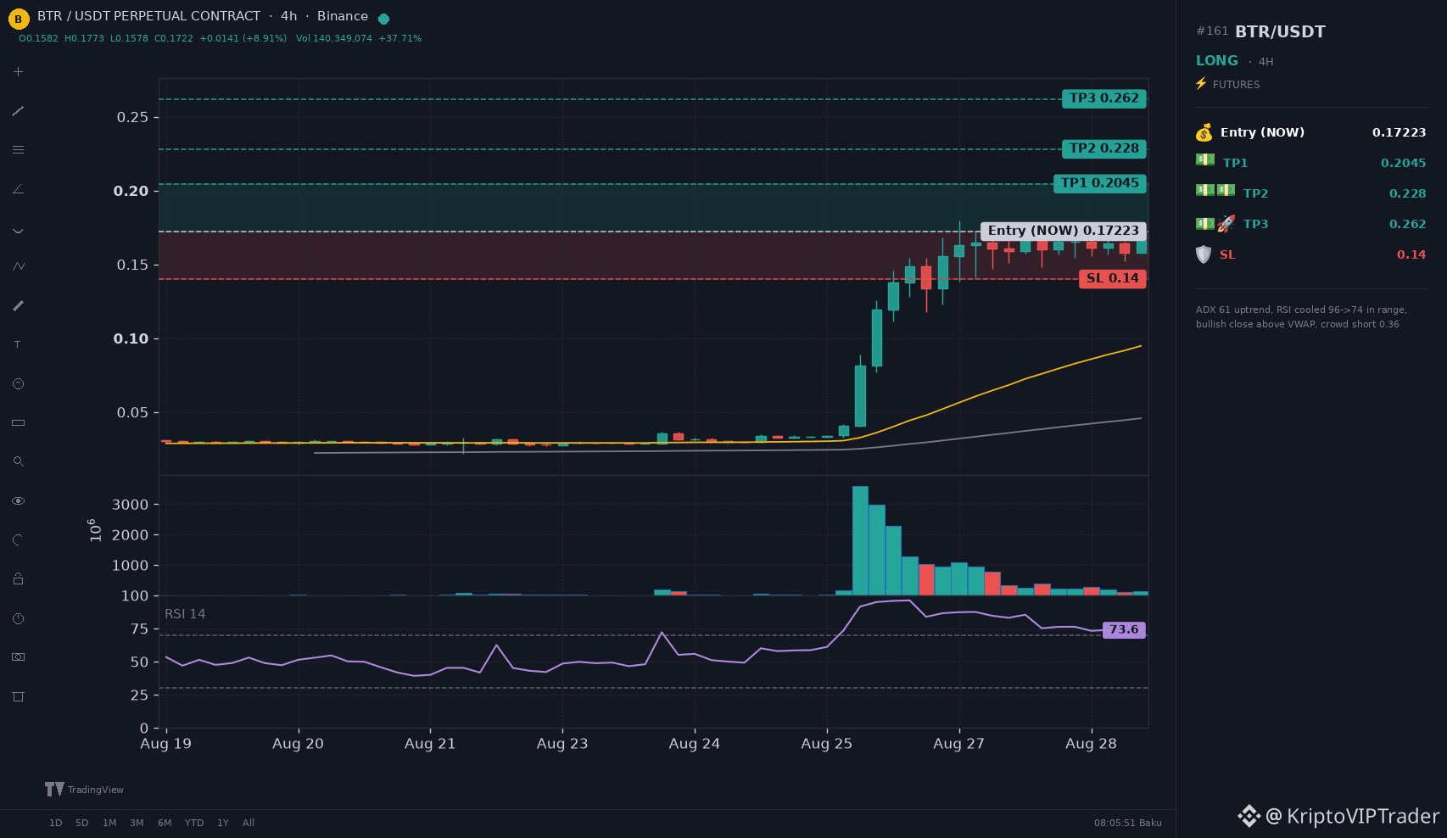Click the rocket icon beside TP3
1447x838 pixels.
coord(1226,224)
